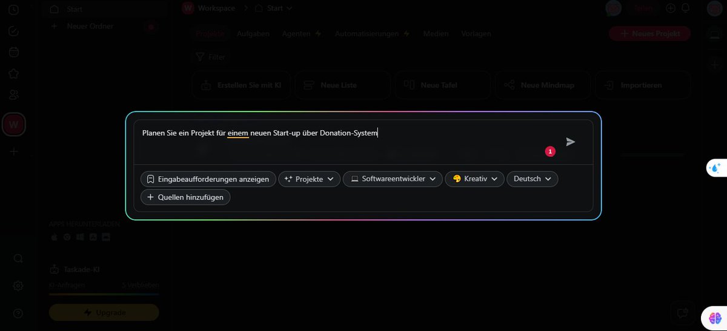Click the red share button in top bar
Image resolution: width=727 pixels, height=331 pixels.
click(x=643, y=8)
